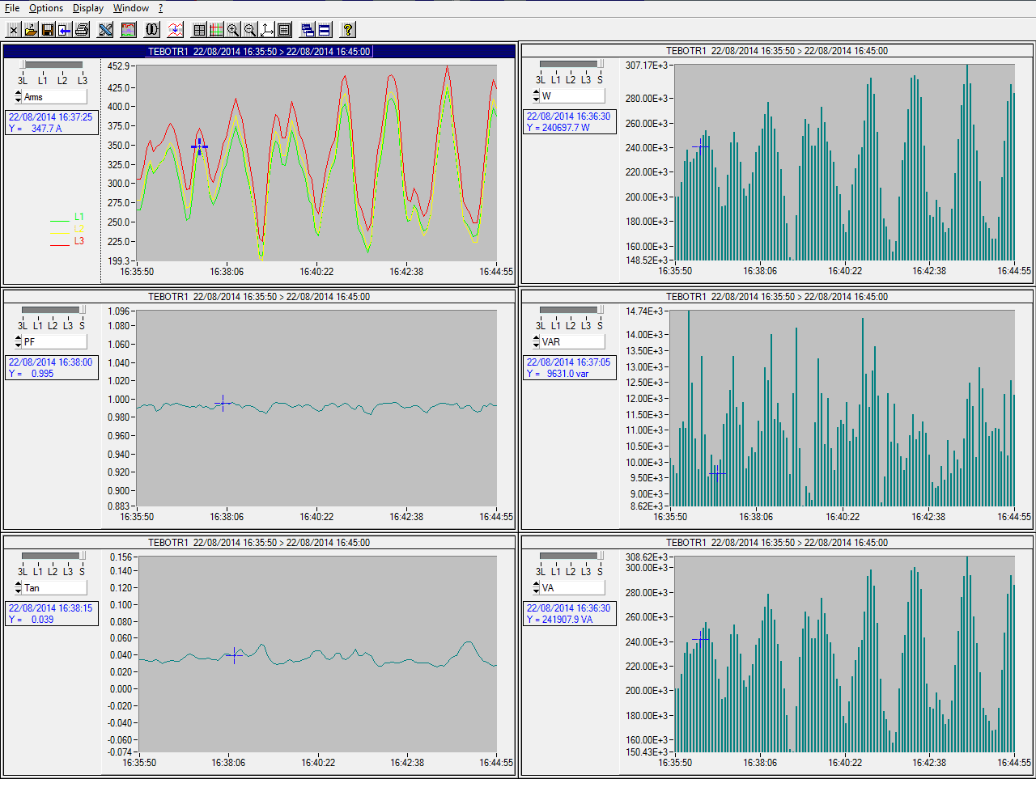Tile windows with the stacked windows icon

[x=325, y=30]
